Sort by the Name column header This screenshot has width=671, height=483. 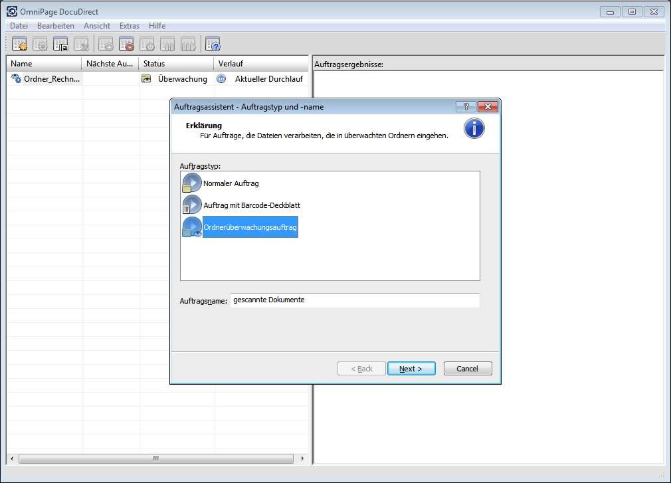click(x=44, y=64)
